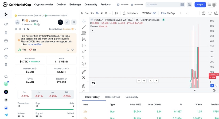Viewport: 219px width, 119px height.
Task: Open chart settings hexagon icon
Action: (x=204, y=13)
